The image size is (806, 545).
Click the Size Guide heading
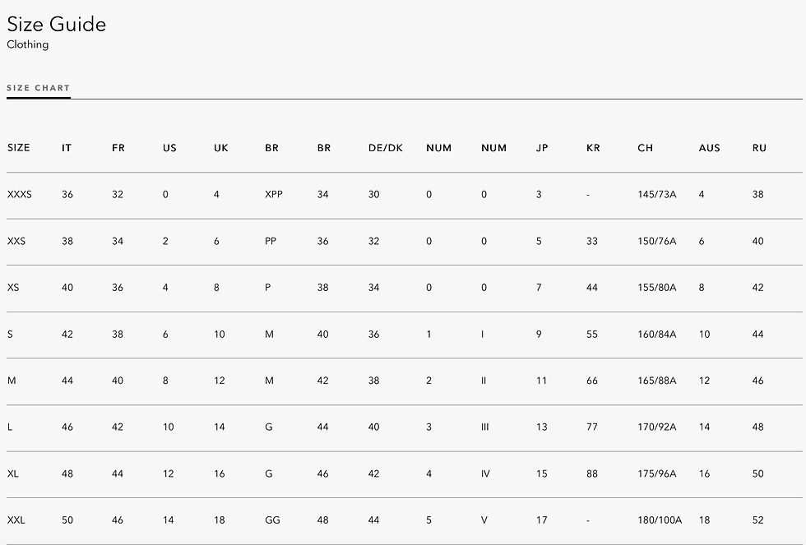coord(57,25)
